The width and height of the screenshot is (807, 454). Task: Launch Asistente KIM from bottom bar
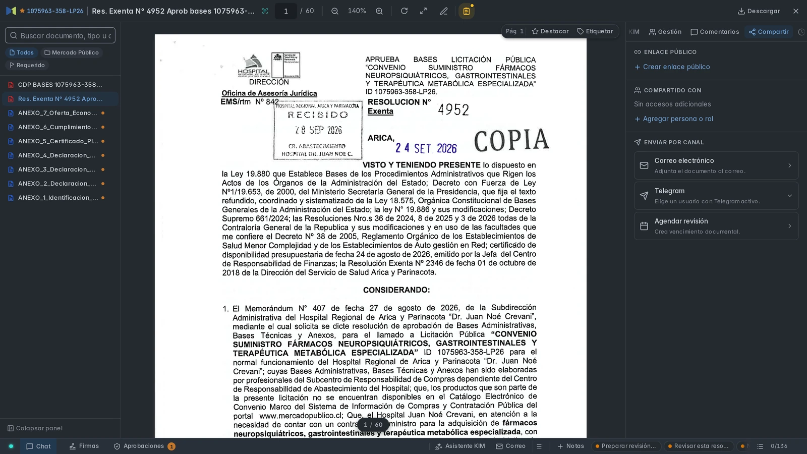click(x=459, y=446)
